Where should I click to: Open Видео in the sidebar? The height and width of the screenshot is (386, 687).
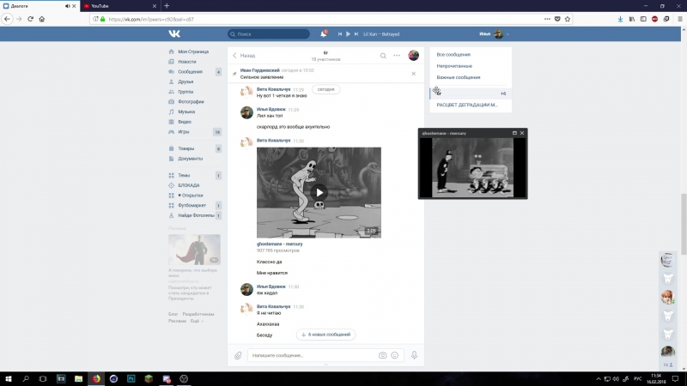point(185,122)
